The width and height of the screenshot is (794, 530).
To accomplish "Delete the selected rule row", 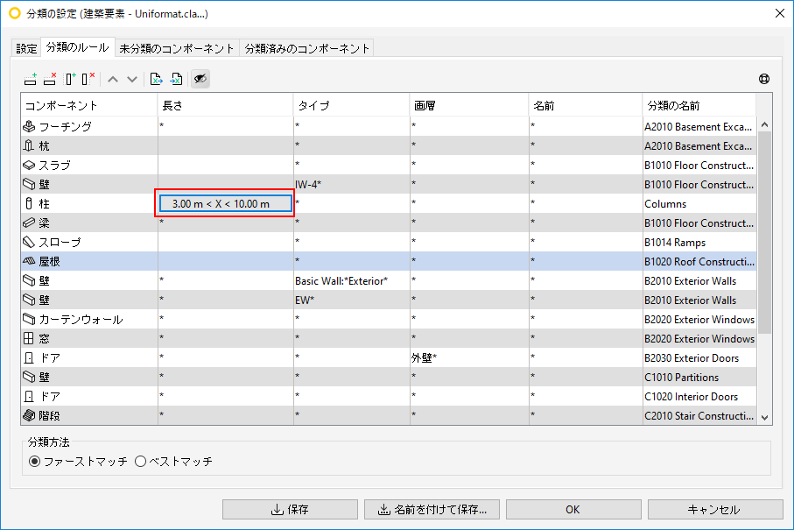I will [x=50, y=79].
